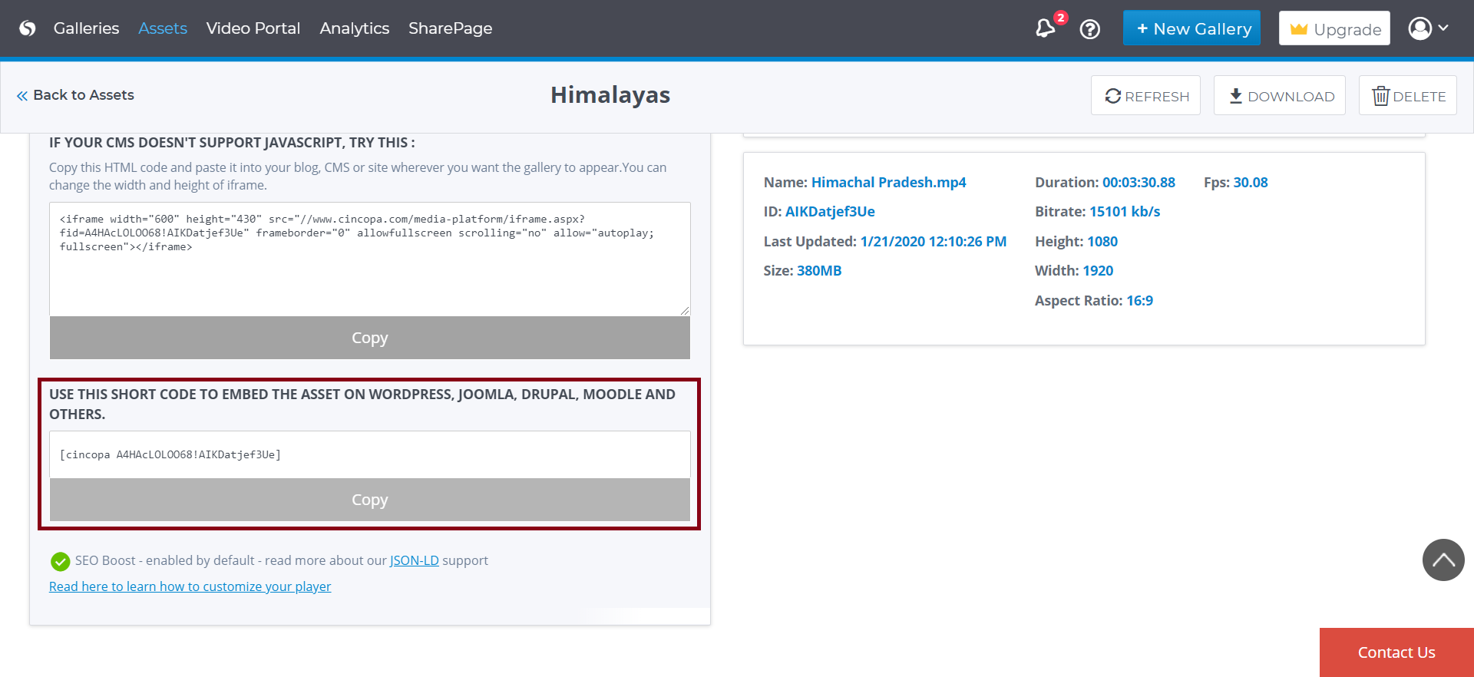This screenshot has height=677, width=1474.
Task: Switch to the Assets menu
Action: coord(163,28)
